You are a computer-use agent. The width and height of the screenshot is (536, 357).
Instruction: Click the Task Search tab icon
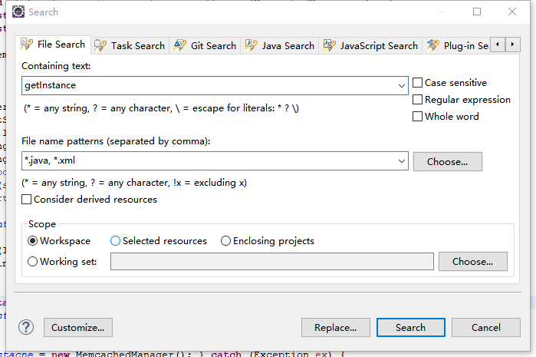pos(100,45)
